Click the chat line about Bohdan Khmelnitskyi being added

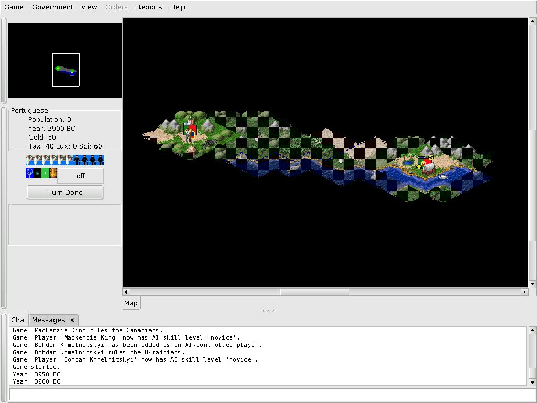point(137,345)
